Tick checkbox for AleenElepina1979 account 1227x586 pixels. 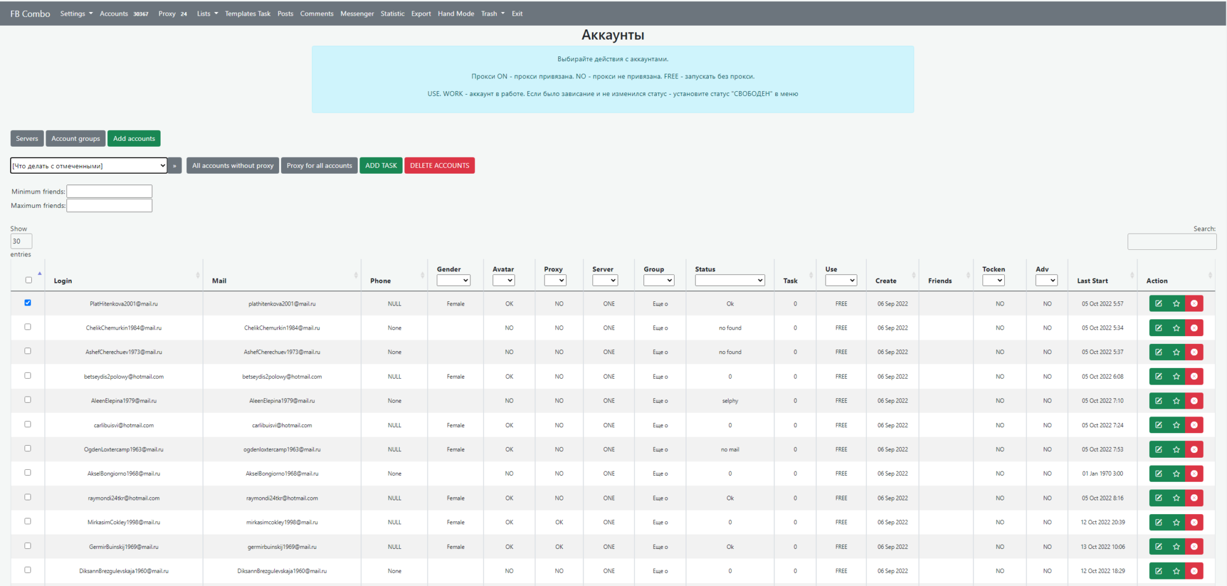point(28,400)
